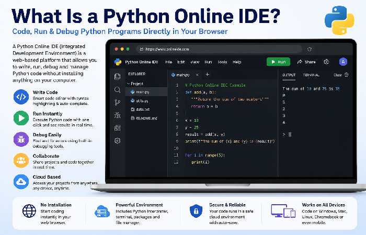Open the user avatar labeled A

(343, 62)
